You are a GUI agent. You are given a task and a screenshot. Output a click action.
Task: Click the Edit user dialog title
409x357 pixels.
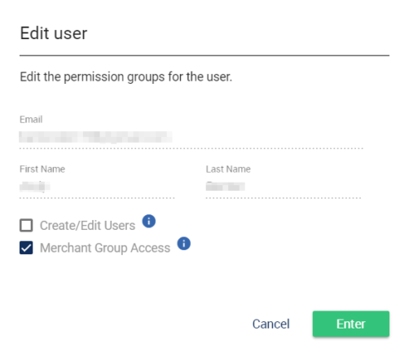pyautogui.click(x=54, y=33)
